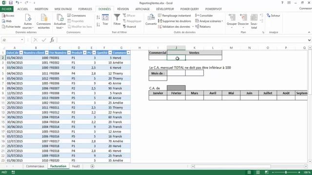Open the FICHIER tab
The image size is (312, 175).
point(6,9)
